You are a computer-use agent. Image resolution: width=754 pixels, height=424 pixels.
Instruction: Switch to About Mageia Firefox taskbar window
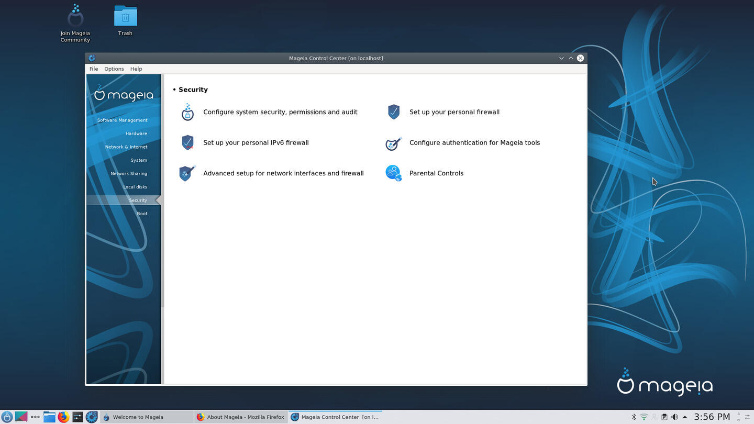(241, 417)
